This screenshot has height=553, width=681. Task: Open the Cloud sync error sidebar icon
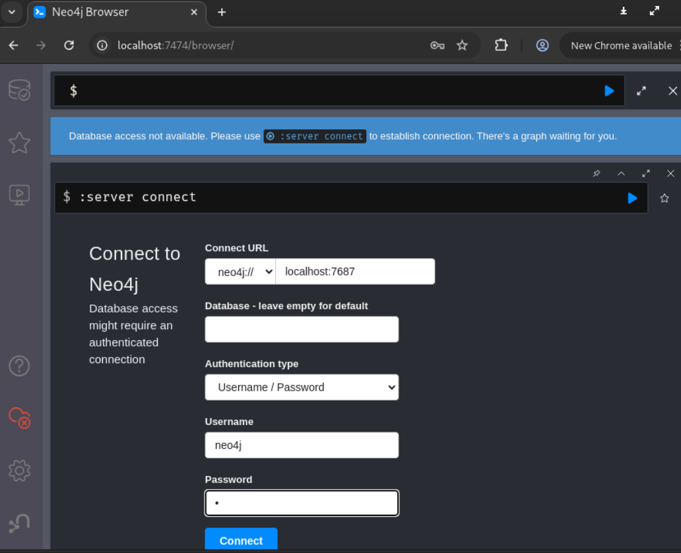(x=20, y=418)
